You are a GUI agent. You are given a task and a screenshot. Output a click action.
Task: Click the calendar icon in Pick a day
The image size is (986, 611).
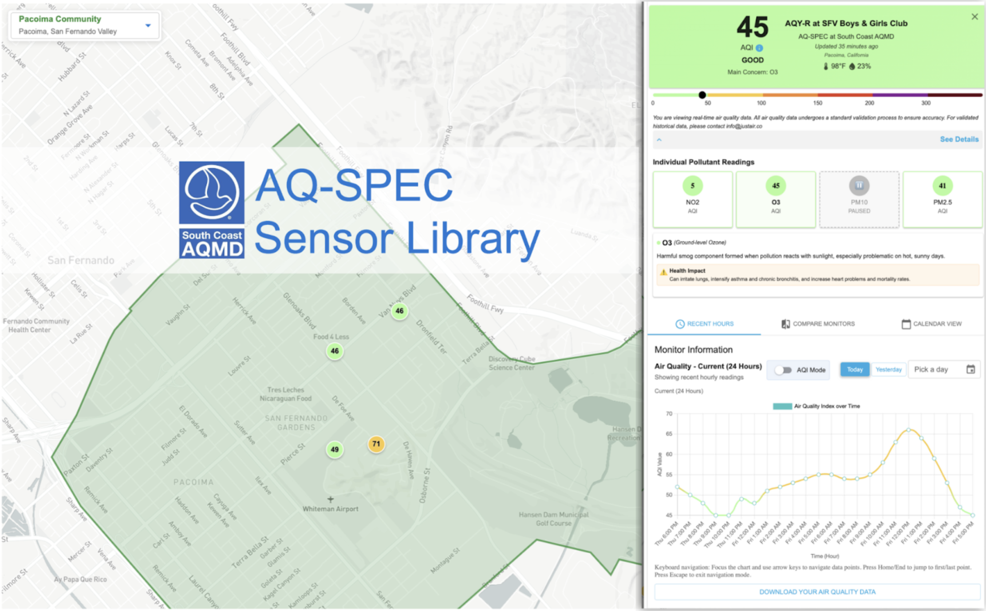(x=970, y=369)
